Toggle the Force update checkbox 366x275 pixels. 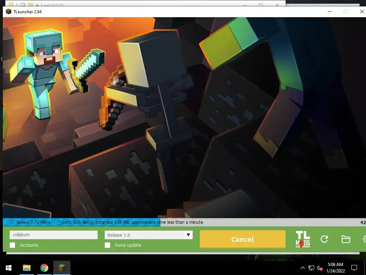[x=107, y=245]
